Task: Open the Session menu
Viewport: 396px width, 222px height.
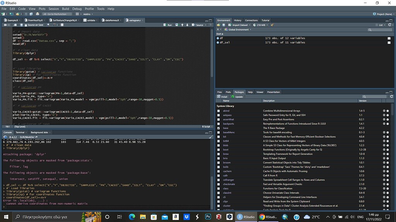Action: 53,8
